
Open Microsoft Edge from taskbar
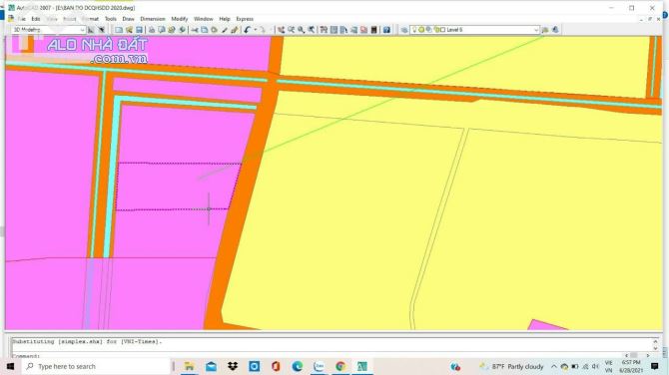click(298, 366)
